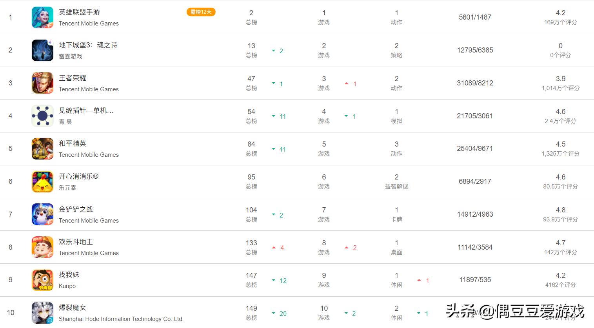
Task: Open the 英雄联盟手游 title link
Action: pos(79,12)
